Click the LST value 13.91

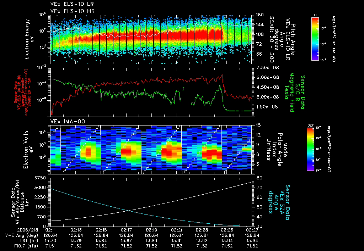tap(177, 241)
